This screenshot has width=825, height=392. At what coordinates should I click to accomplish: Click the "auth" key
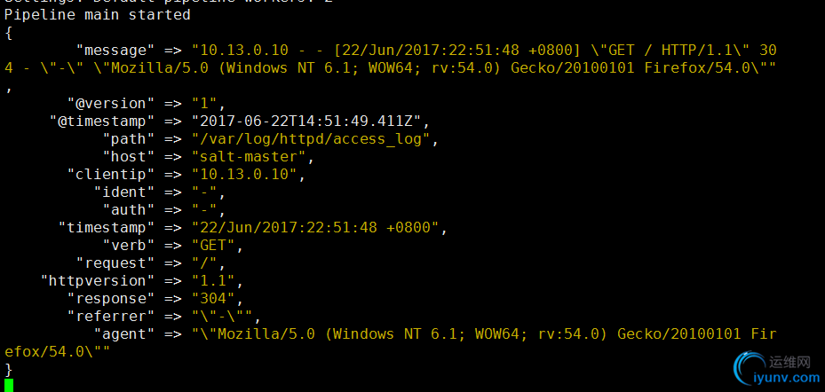128,210
